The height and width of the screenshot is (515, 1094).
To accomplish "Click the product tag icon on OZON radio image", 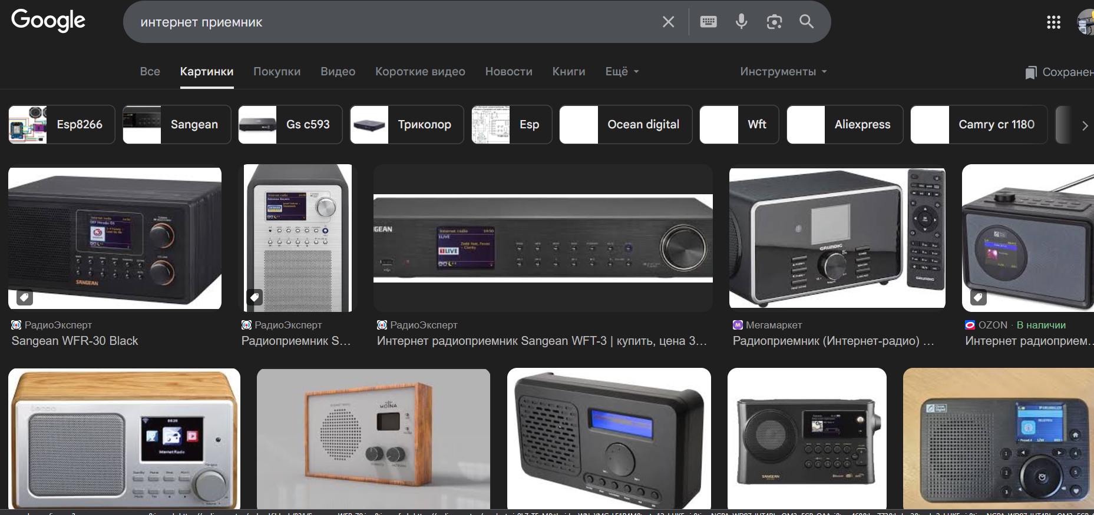I will click(979, 297).
